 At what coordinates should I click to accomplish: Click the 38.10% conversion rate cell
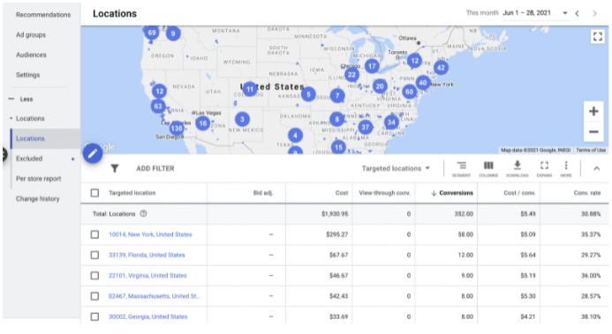(591, 316)
